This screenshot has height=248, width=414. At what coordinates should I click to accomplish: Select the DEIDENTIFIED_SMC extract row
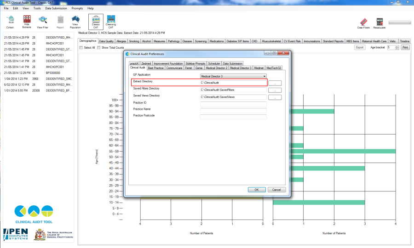click(x=38, y=79)
